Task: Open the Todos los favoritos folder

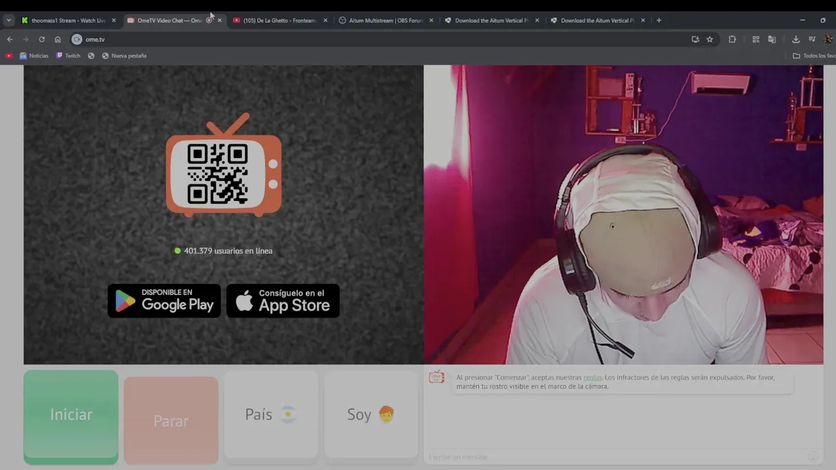Action: click(814, 55)
